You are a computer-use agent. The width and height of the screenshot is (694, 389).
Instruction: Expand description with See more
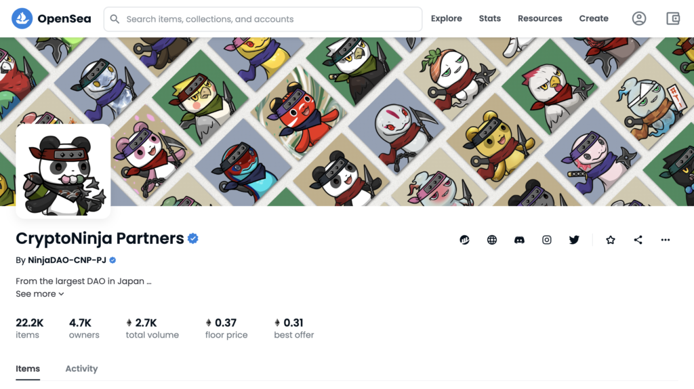(x=40, y=294)
